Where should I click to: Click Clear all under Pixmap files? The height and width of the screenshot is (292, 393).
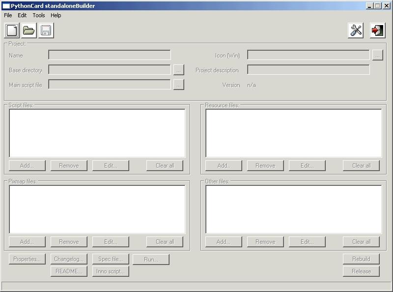[x=165, y=242]
